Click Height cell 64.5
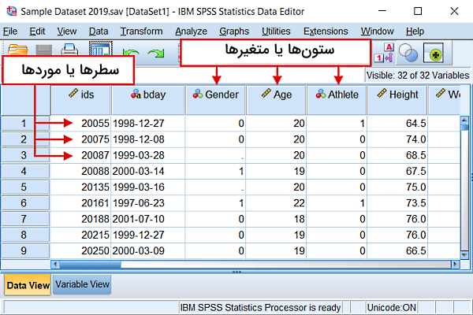Viewport: 473px width, 315px height. (x=397, y=124)
